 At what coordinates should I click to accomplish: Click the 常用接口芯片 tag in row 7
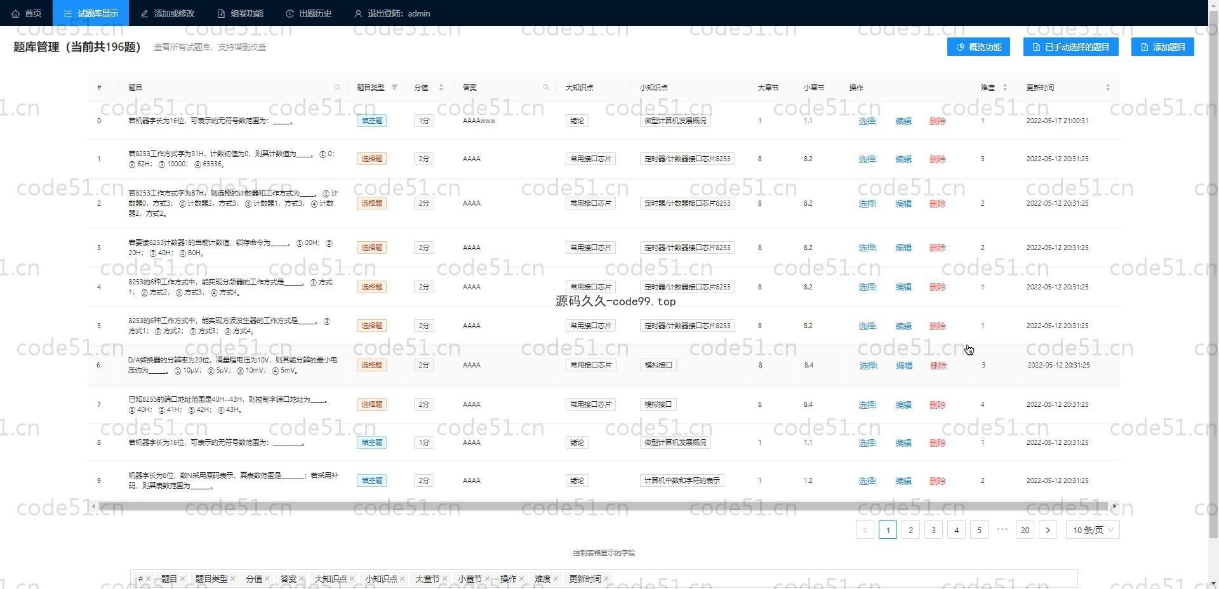coord(590,404)
